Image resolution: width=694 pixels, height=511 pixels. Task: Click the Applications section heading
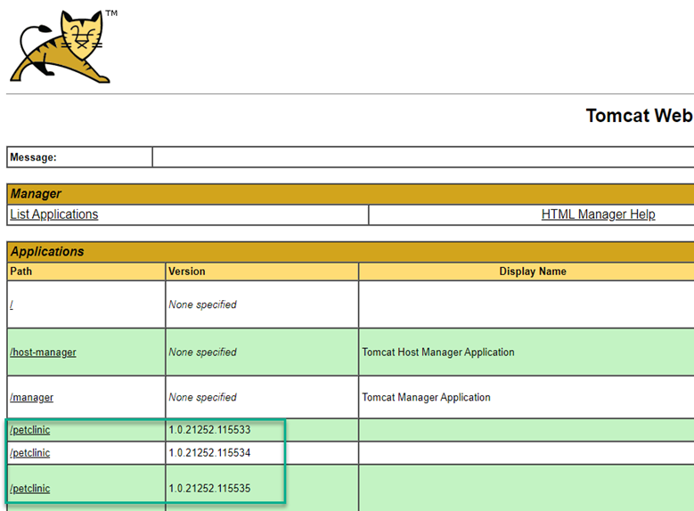coord(47,251)
